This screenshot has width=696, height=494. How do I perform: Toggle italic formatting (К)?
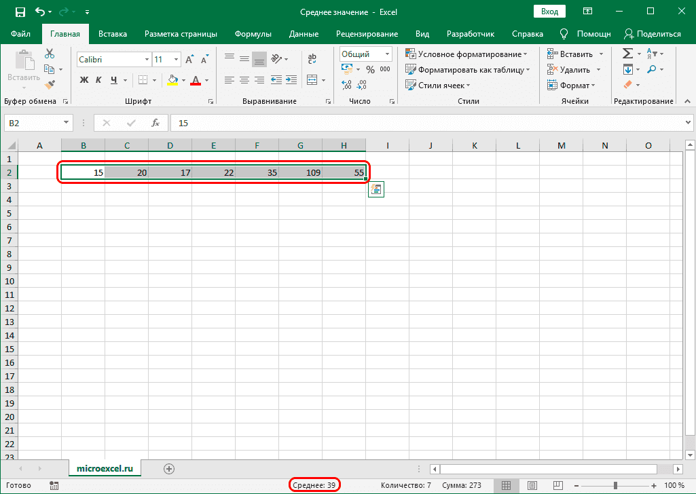99,80
